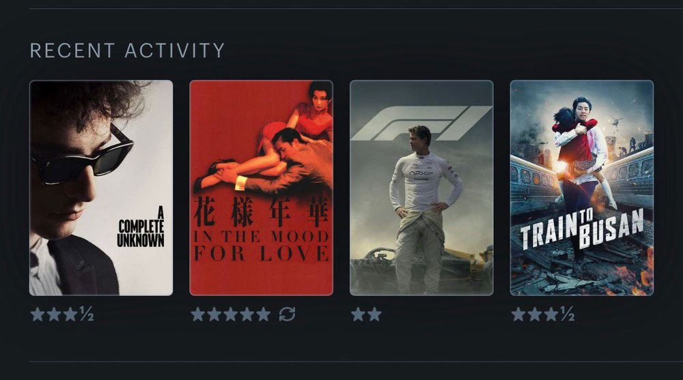Screen dimensions: 683x380
Task: Click the 'In the Mood for Love' English title text
Action: [x=261, y=246]
